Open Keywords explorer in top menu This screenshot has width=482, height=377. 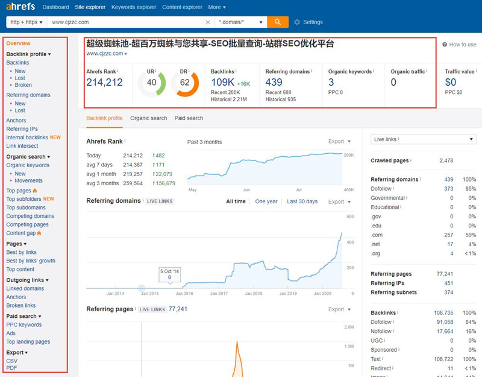point(133,7)
